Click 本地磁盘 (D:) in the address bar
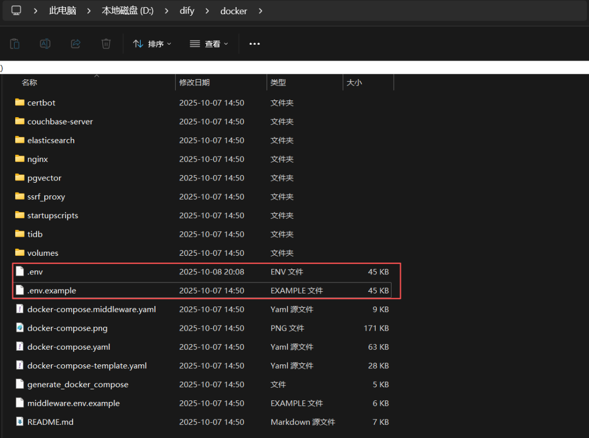Viewport: 589px width, 438px height. 127,10
